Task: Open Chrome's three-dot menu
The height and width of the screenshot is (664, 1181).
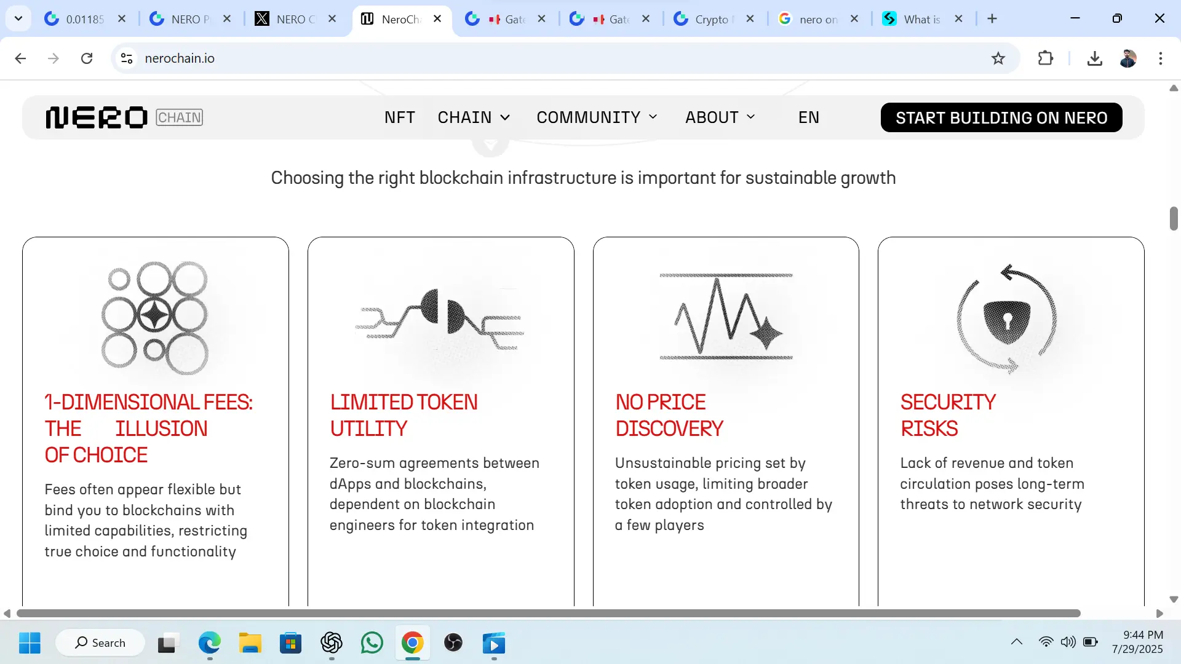Action: click(1161, 58)
